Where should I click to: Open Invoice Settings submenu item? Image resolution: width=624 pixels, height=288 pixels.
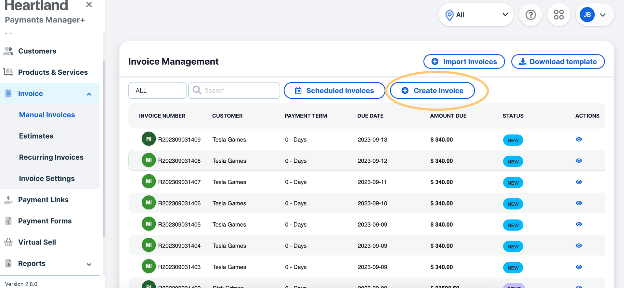click(47, 179)
